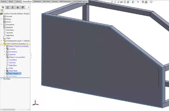Screen dimensions: 169x111
Task: Open the Mold Tools tab
Action: [46, 1]
